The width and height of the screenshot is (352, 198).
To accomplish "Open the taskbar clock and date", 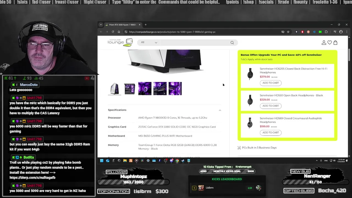I will 341,161.
